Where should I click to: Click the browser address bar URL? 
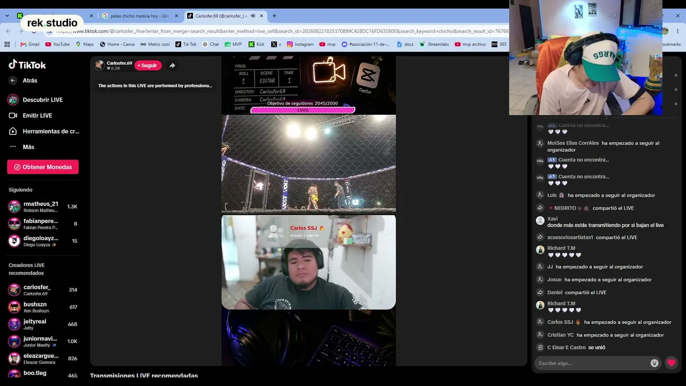pos(281,31)
